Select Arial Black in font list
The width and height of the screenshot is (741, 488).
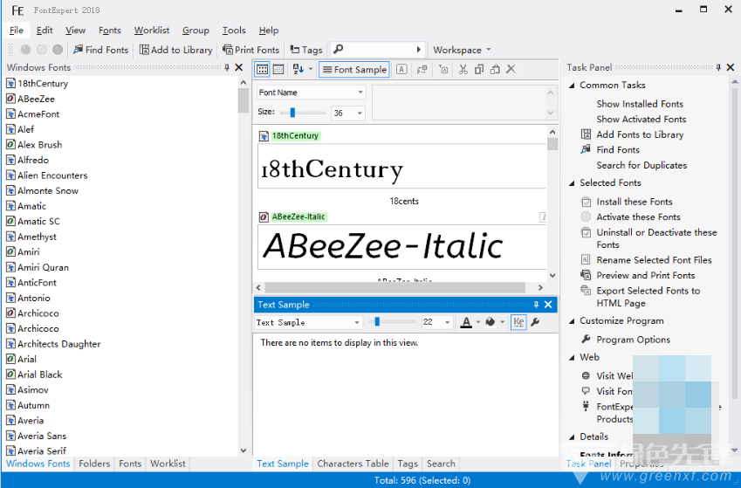click(x=39, y=375)
